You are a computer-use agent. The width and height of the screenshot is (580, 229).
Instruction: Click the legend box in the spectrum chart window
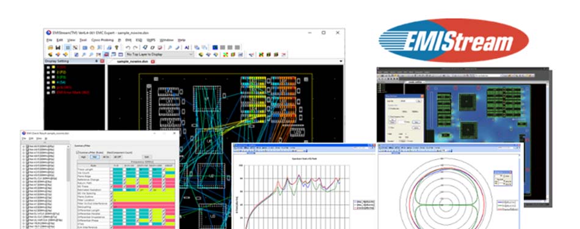[364, 205]
